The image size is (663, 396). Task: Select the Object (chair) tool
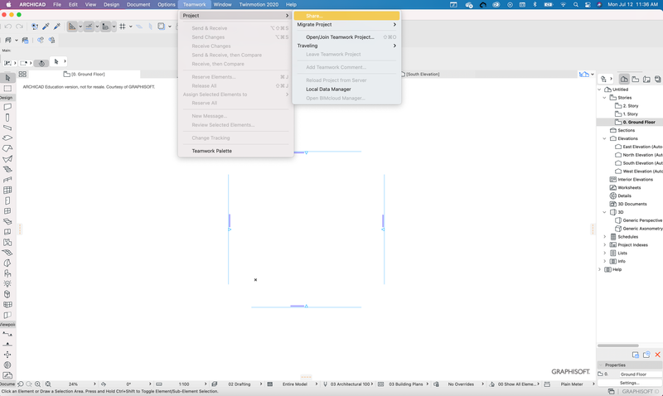[x=7, y=273]
